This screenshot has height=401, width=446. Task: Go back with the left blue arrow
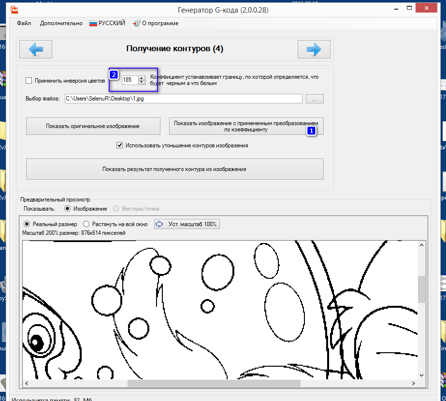tap(36, 49)
